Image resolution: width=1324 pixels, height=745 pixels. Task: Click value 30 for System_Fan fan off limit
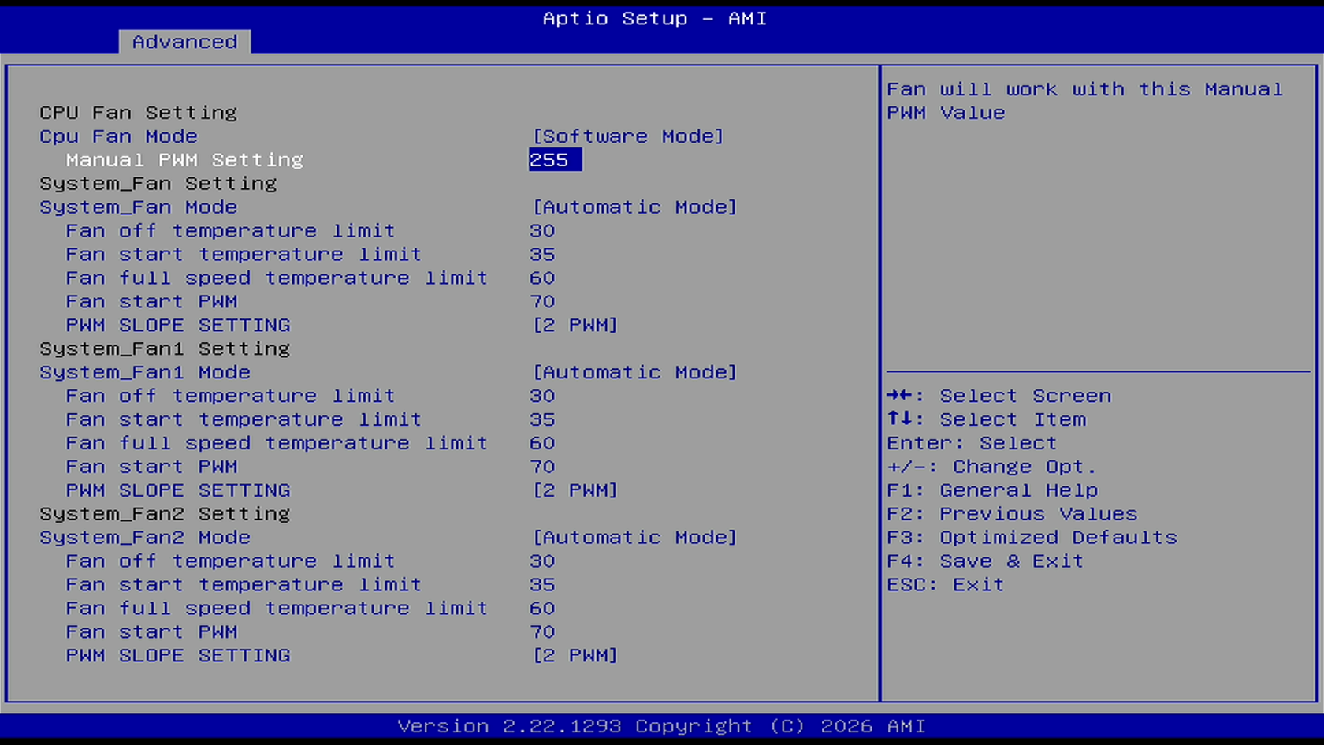(x=542, y=231)
